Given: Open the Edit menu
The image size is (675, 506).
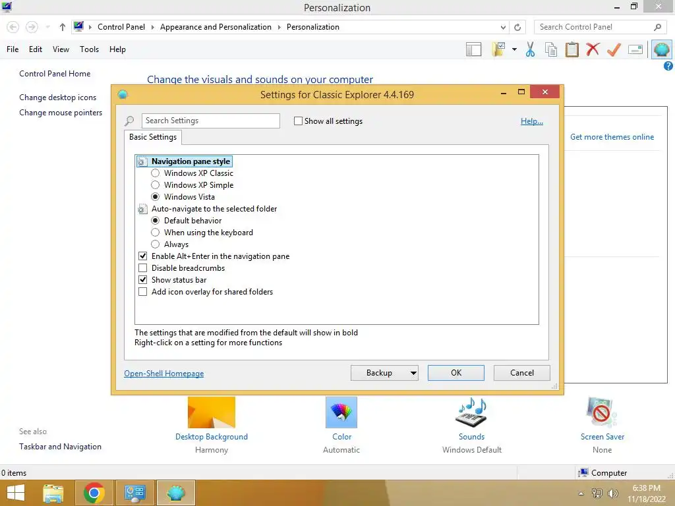Looking at the screenshot, I should click(x=36, y=49).
